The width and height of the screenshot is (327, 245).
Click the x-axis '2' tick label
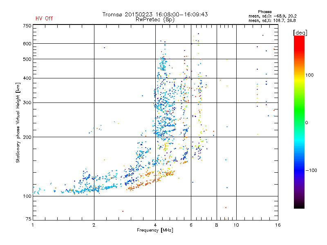(x=94, y=225)
